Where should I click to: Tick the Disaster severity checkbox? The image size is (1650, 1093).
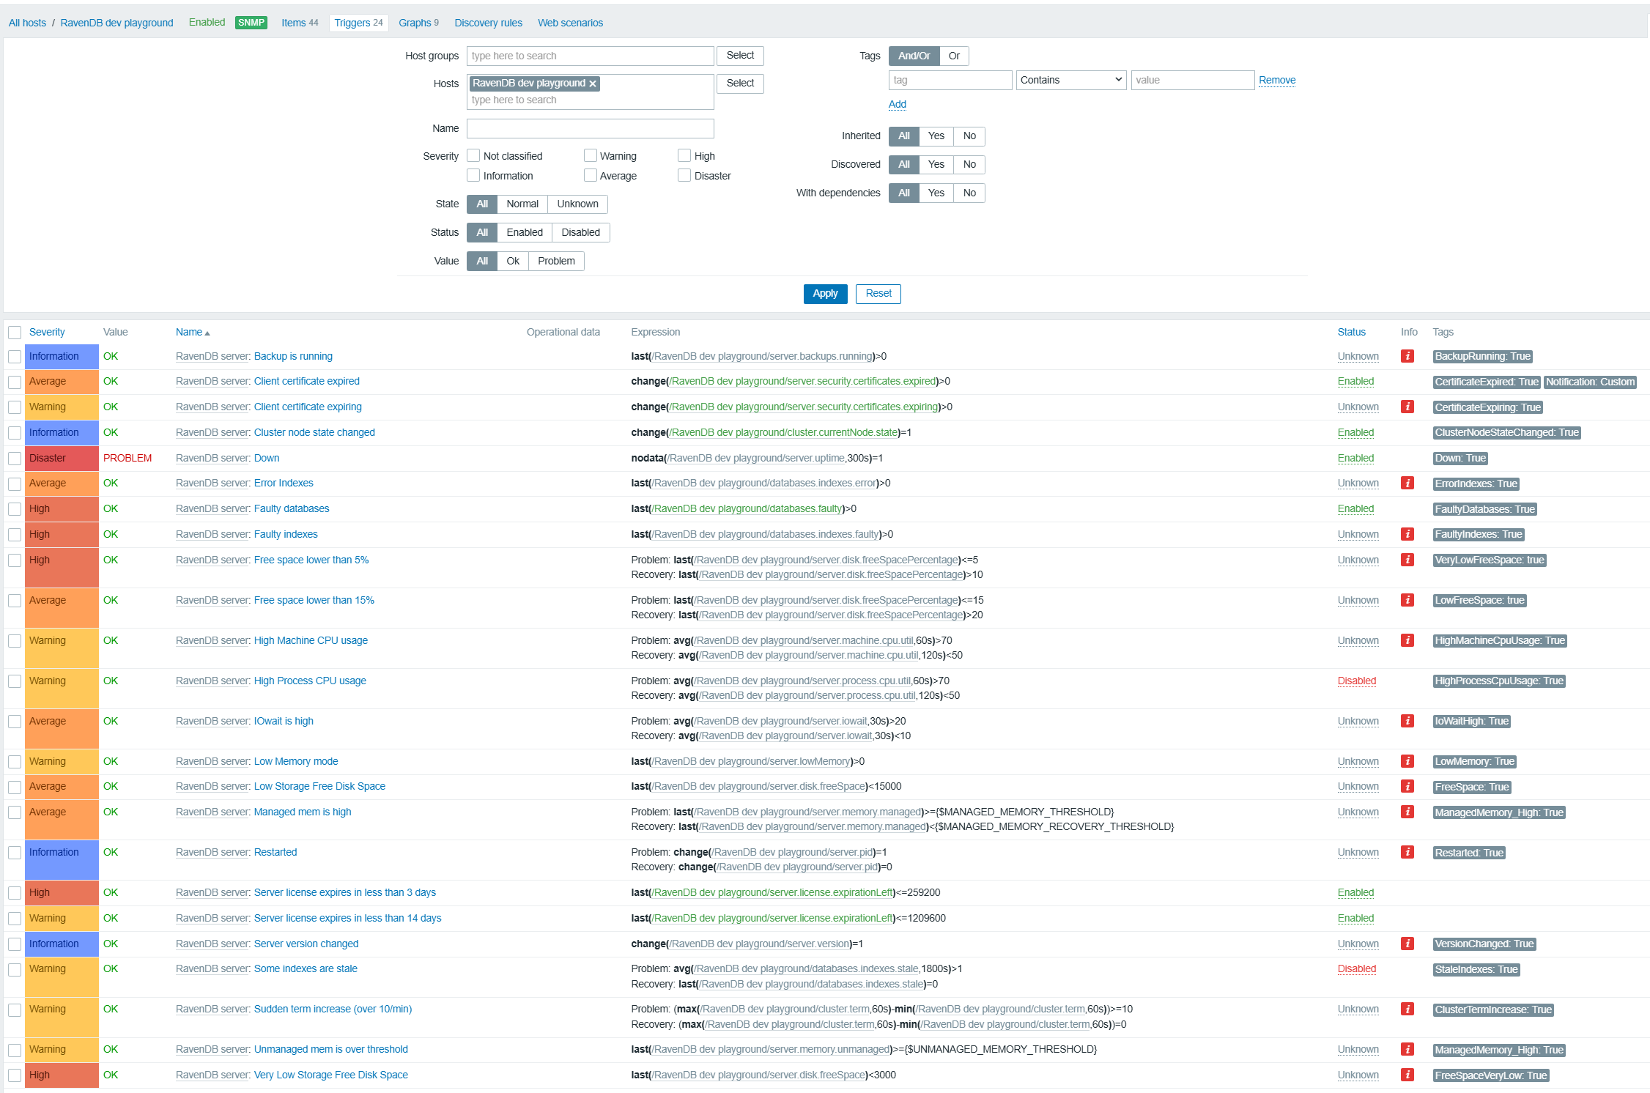(x=684, y=175)
